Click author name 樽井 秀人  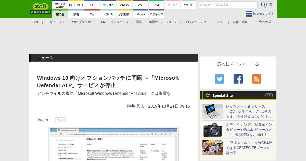(x=136, y=106)
